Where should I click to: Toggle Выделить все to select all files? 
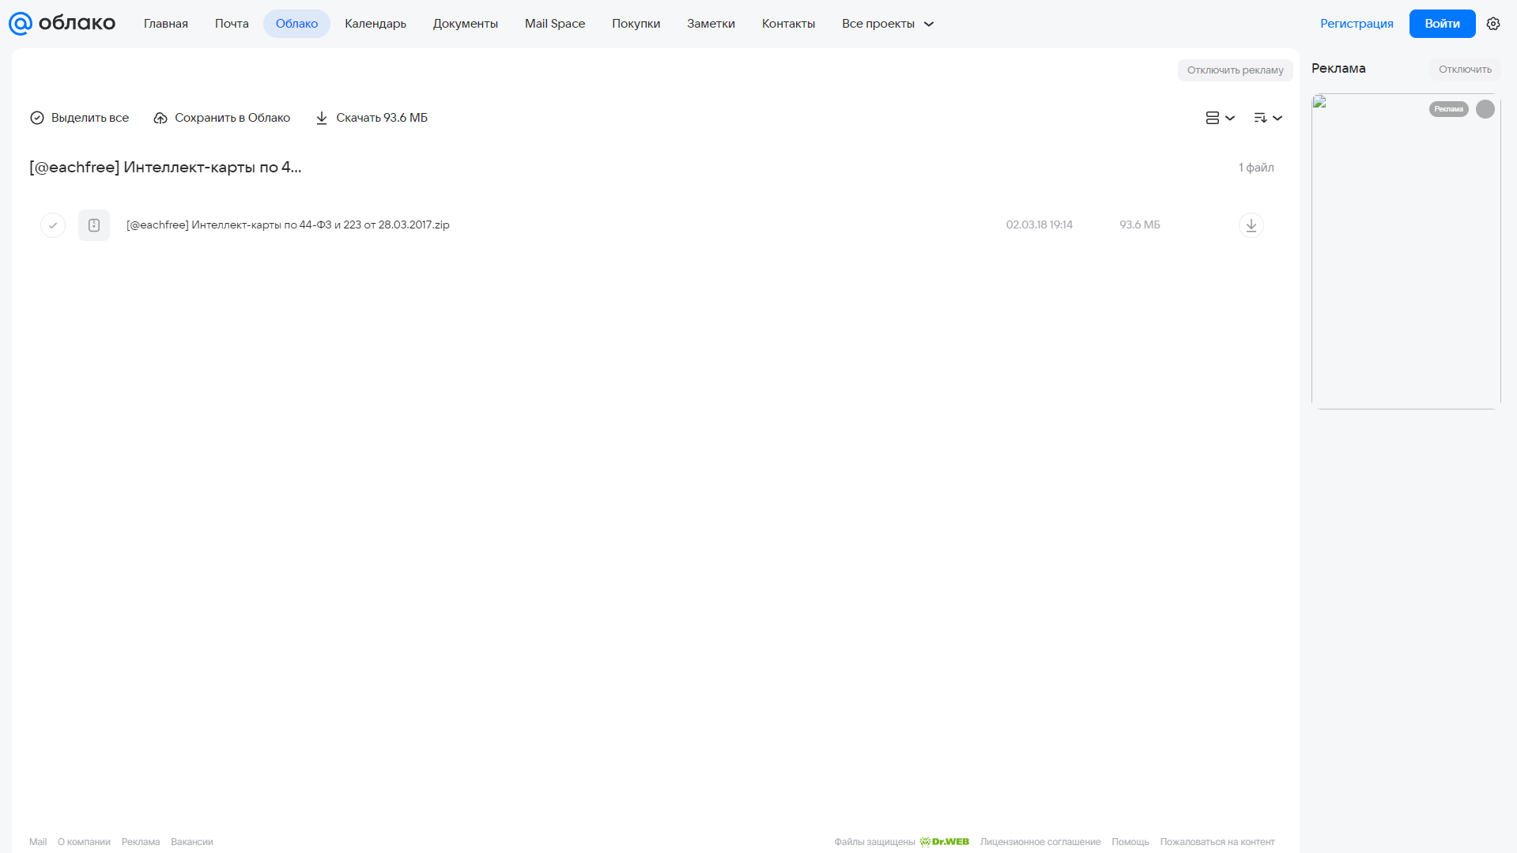pyautogui.click(x=79, y=118)
